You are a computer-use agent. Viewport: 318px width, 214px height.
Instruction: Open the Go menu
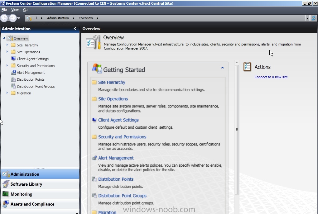tap(25, 10)
